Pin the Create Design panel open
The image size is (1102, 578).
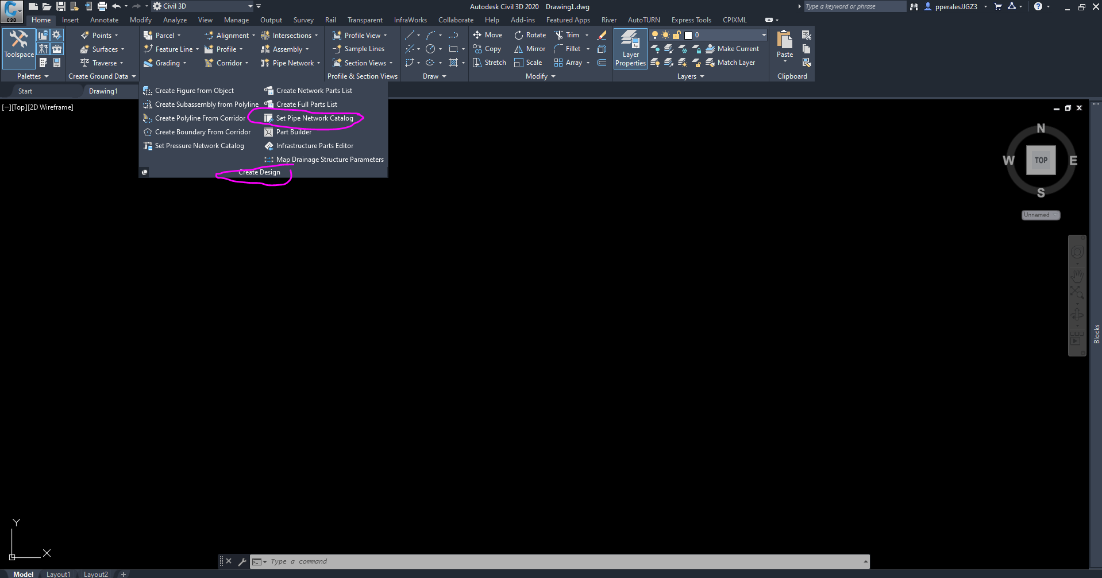[x=145, y=172]
